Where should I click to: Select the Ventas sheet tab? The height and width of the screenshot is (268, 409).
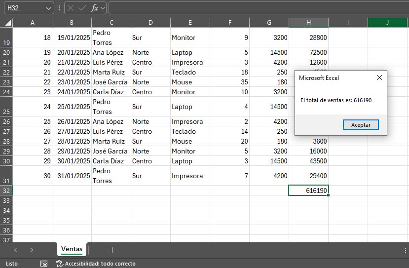tap(72, 249)
